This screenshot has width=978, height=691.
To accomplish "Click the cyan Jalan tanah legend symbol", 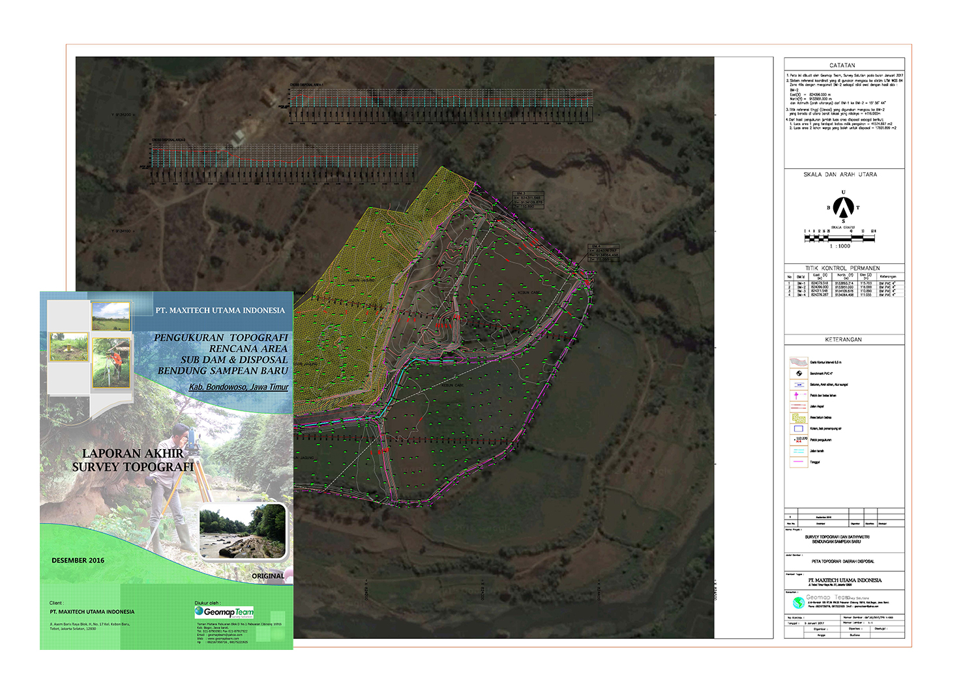I will (798, 451).
